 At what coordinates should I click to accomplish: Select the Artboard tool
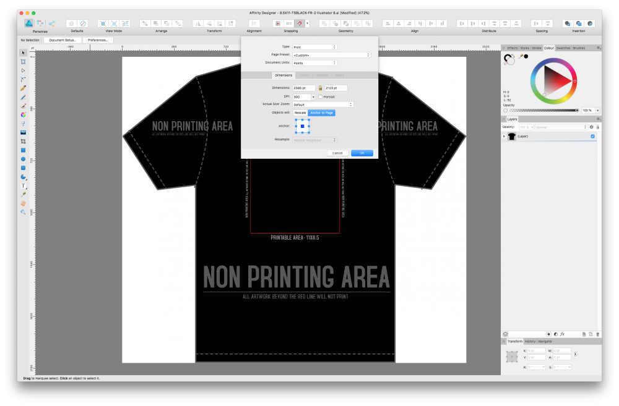24,62
